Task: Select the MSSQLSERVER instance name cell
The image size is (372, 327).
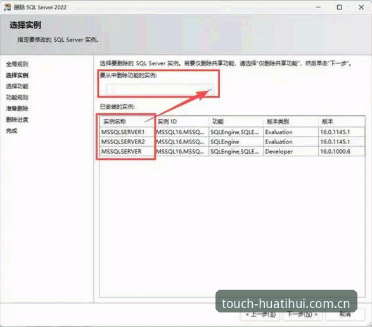Action: [127, 151]
